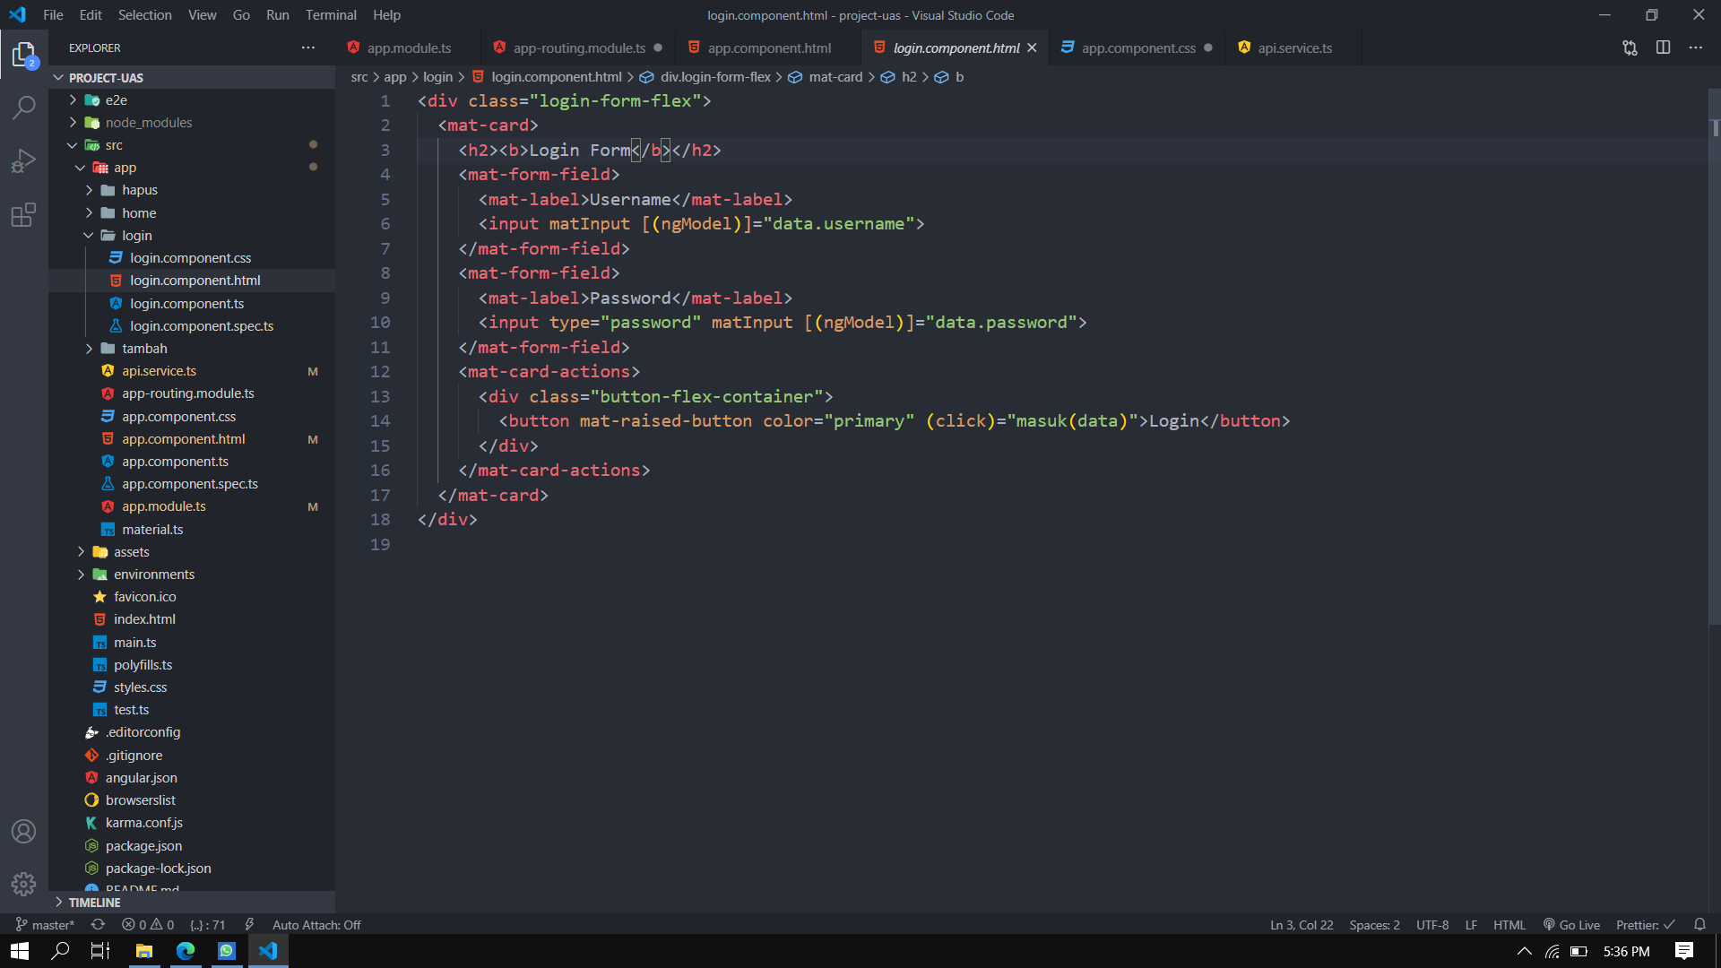Click the Spaces: 2 indentation setting

click(x=1374, y=924)
